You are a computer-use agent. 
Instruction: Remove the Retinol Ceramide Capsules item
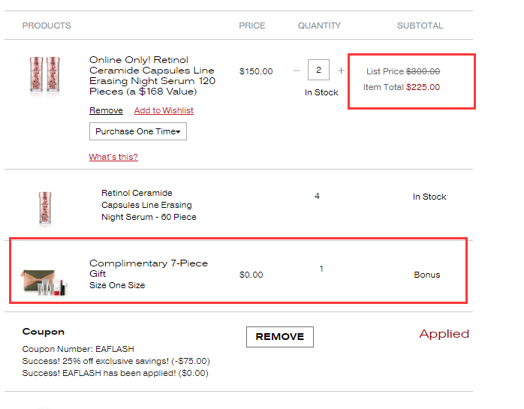pyautogui.click(x=106, y=110)
